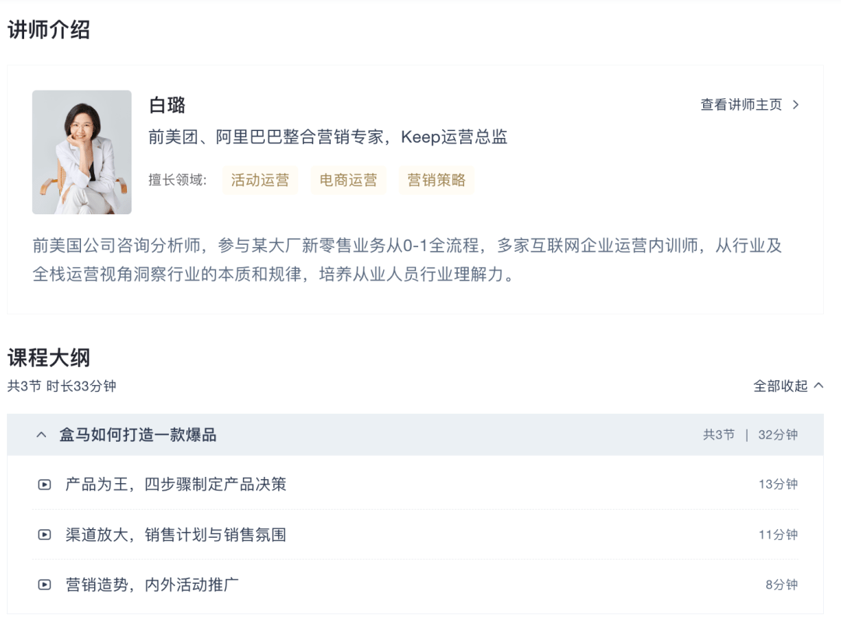The image size is (841, 632).
Task: Select the 活动运营 tag
Action: pyautogui.click(x=260, y=180)
